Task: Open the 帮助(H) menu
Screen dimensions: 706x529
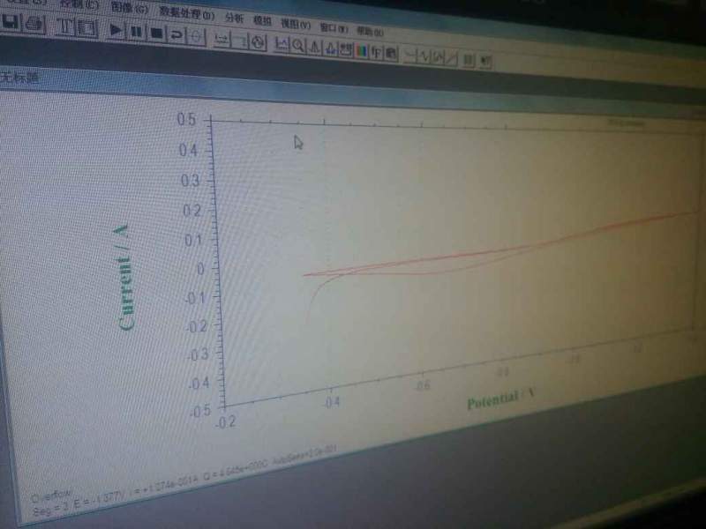Action: [370, 31]
